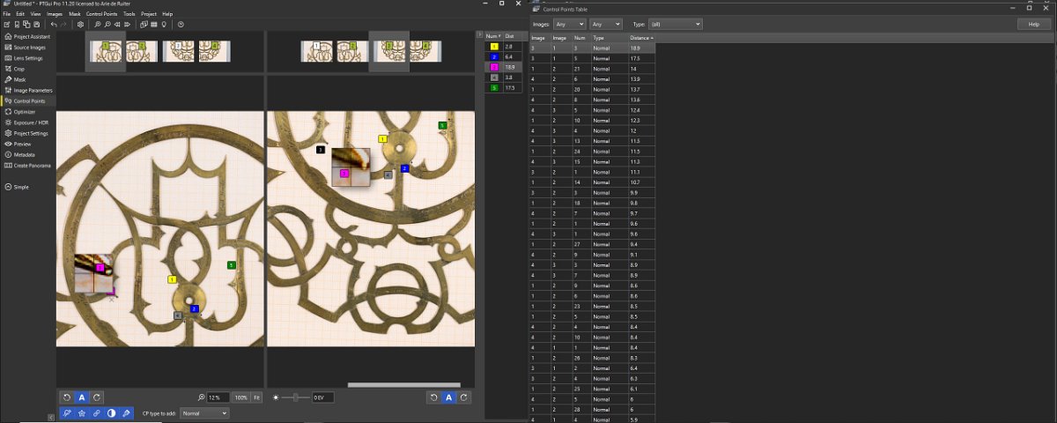Viewport: 1057px width, 423px height.
Task: Click the brightness EV slider handle
Action: (x=294, y=397)
